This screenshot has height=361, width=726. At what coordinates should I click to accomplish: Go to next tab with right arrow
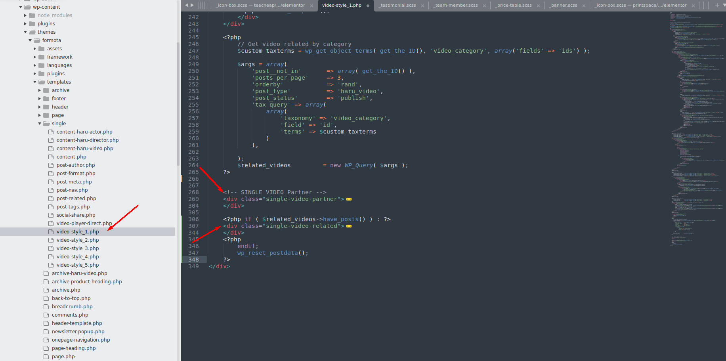(x=192, y=5)
